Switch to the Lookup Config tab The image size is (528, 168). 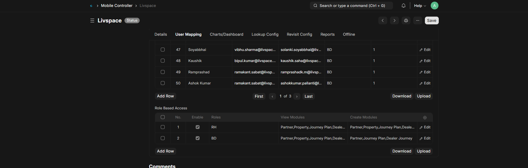click(x=265, y=34)
